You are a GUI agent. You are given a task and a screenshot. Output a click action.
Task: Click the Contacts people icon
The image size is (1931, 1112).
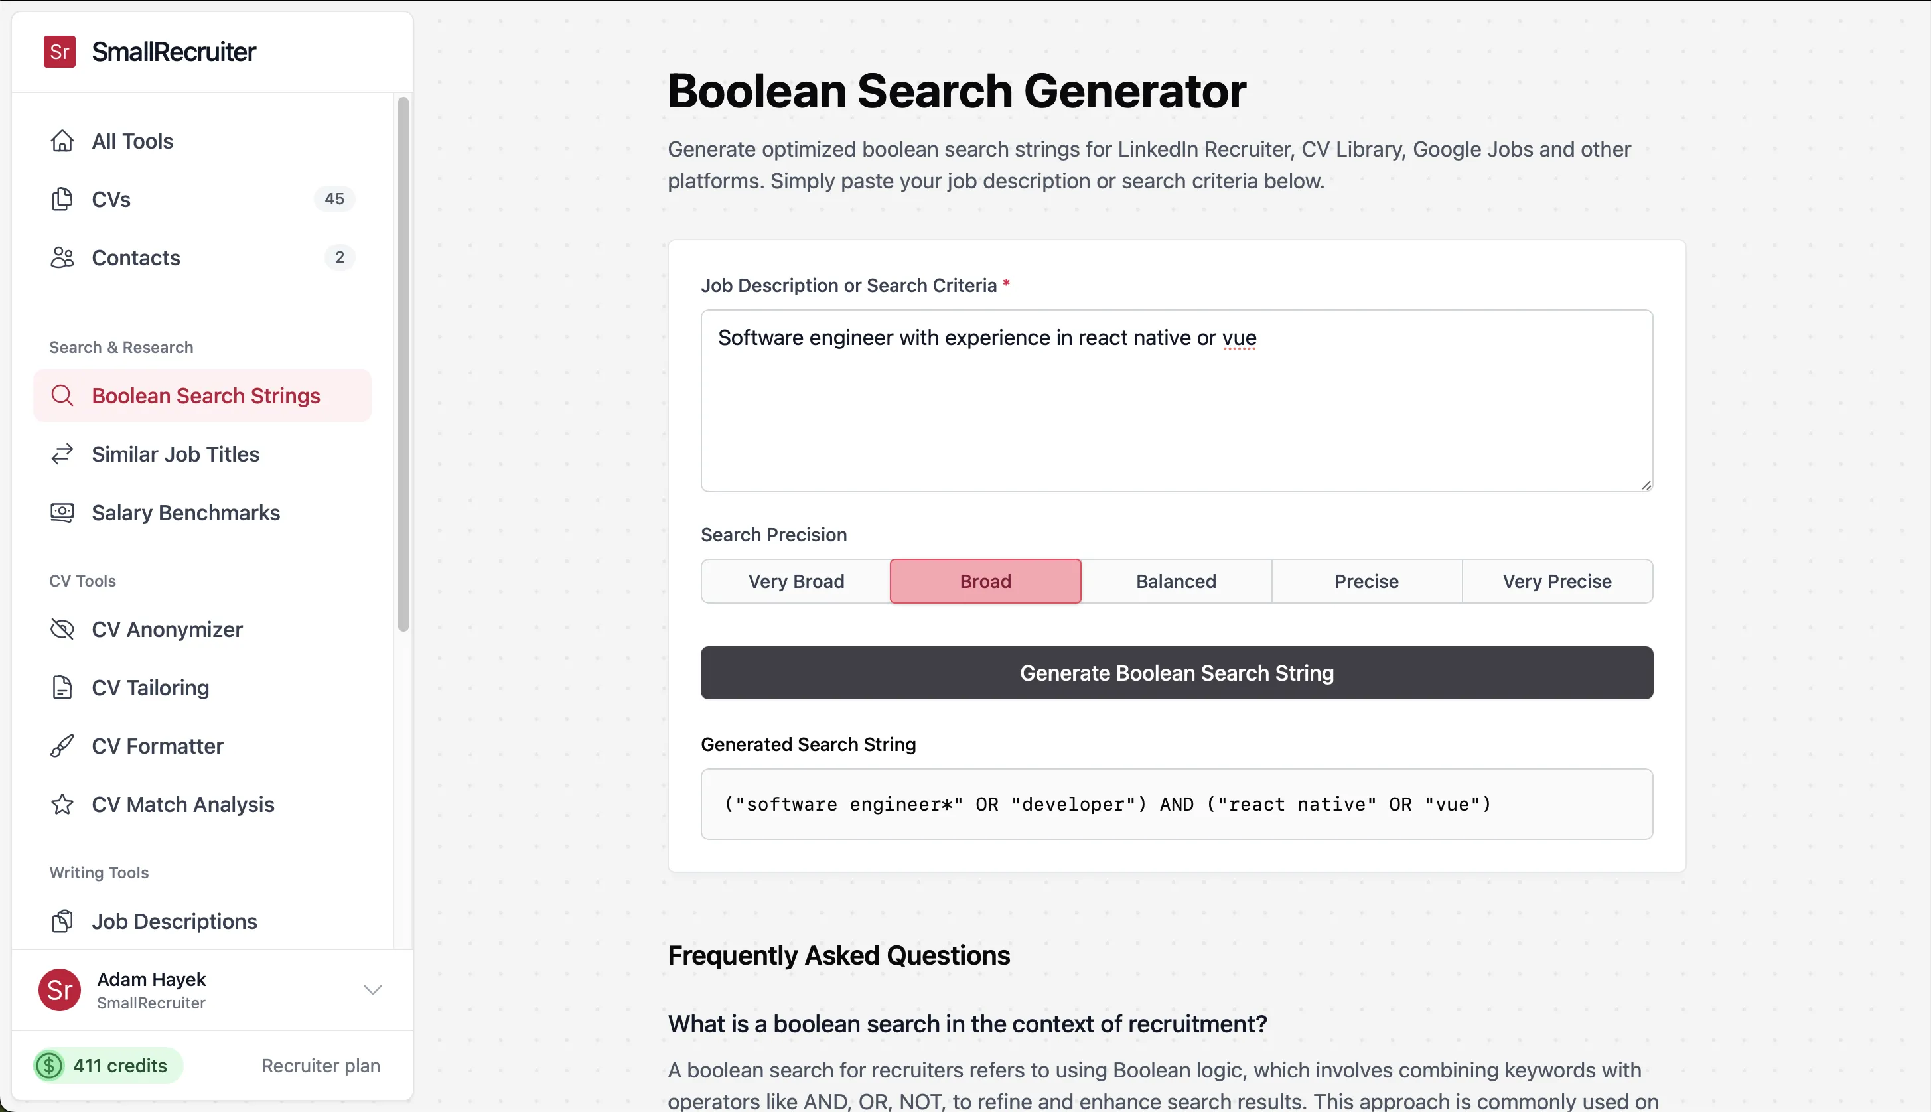point(62,258)
